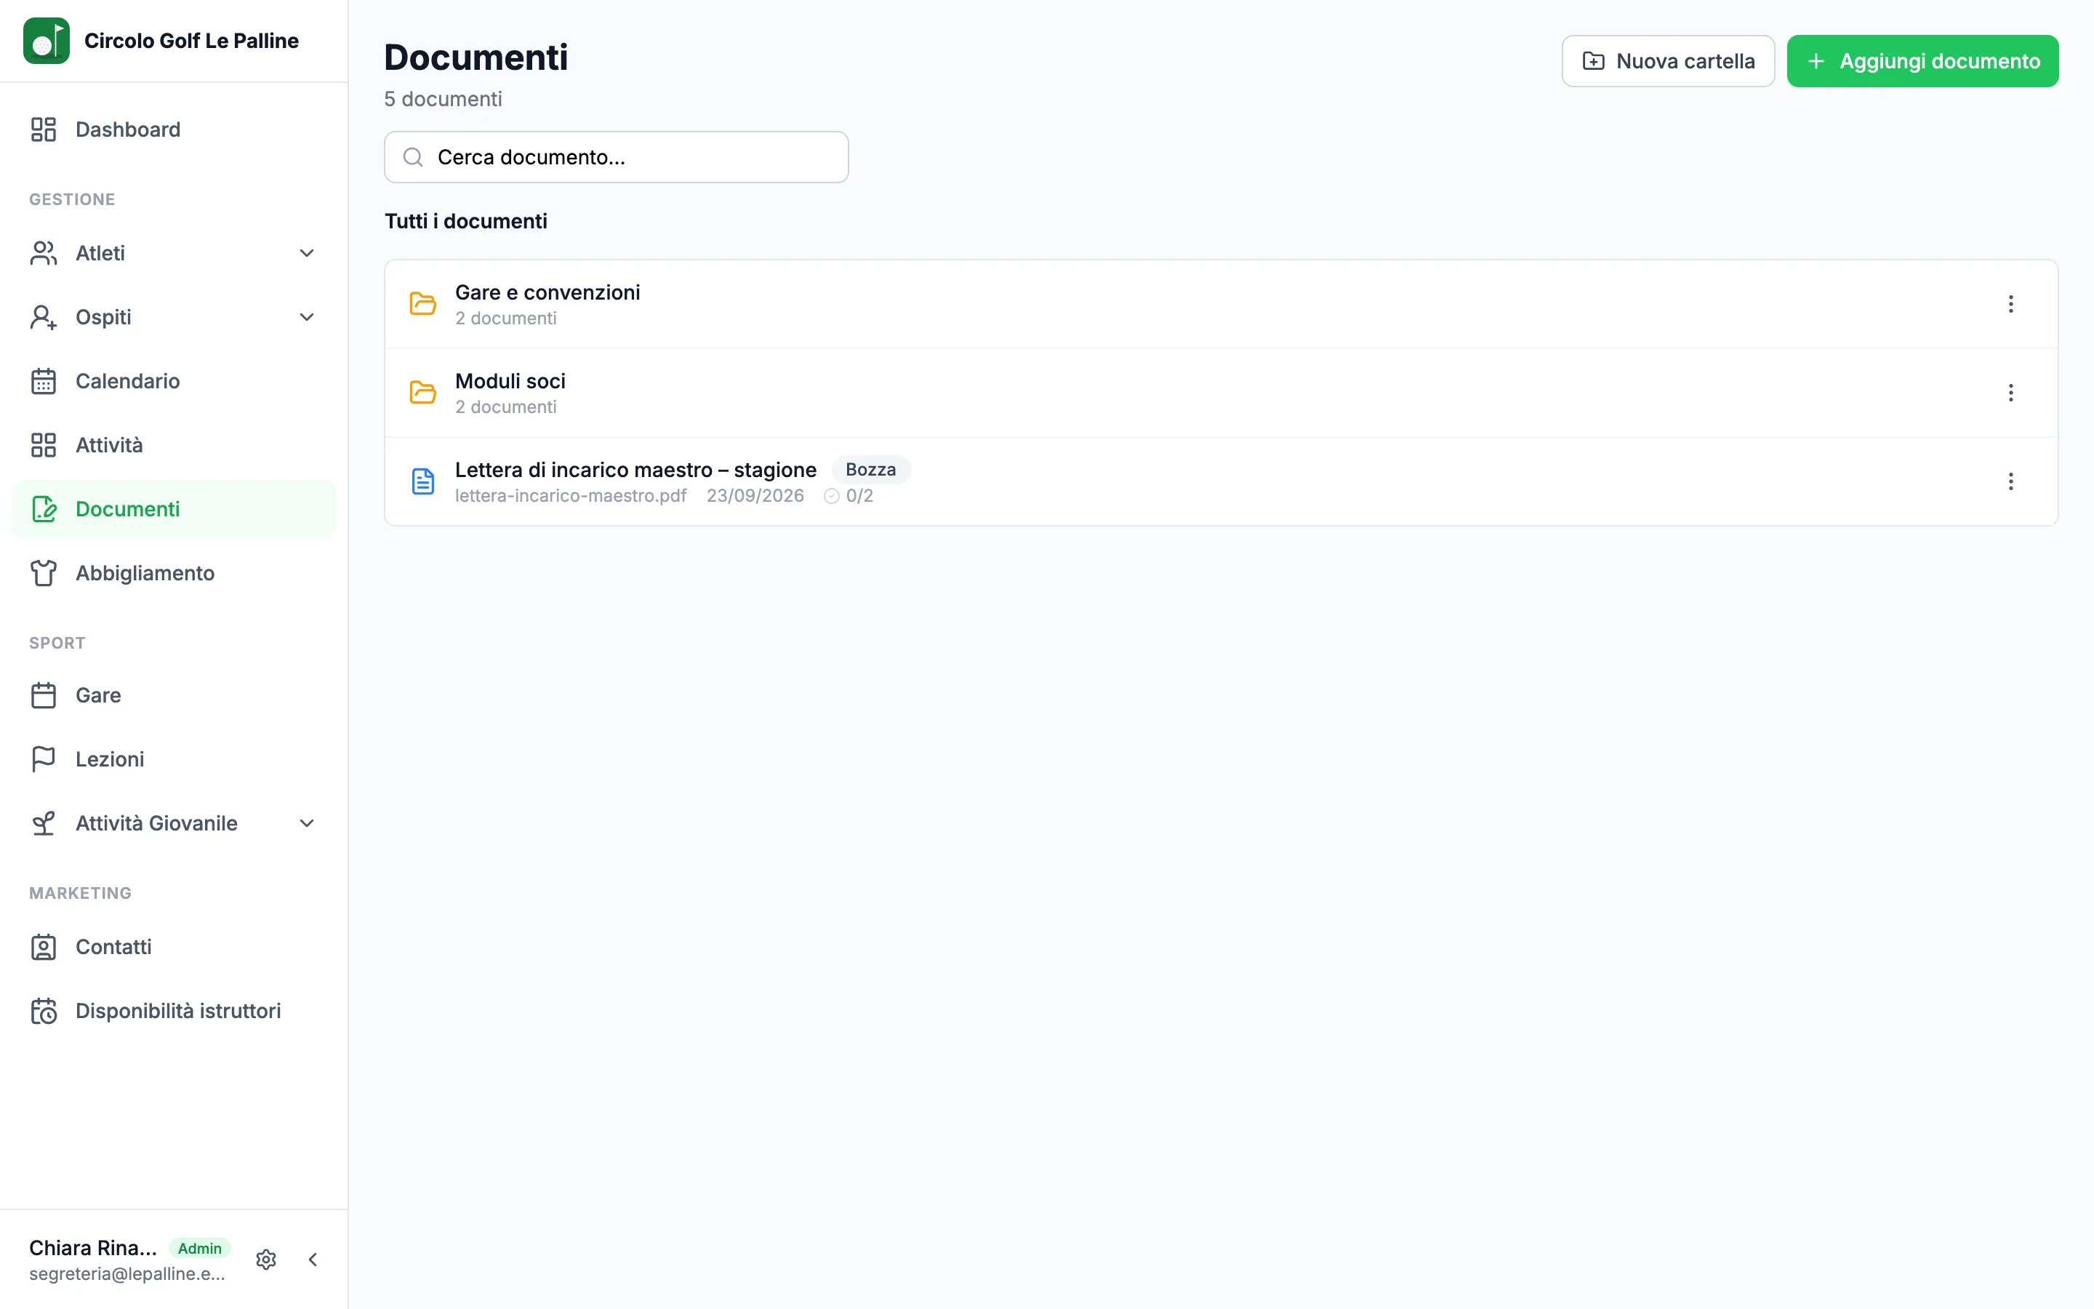Open Lettera di incarico maestro document
The image size is (2094, 1309).
(1221, 481)
